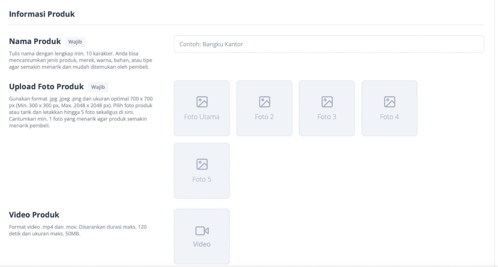498x267 pixels.
Task: Click the image icon in Foto Utama slot
Action: (x=202, y=102)
